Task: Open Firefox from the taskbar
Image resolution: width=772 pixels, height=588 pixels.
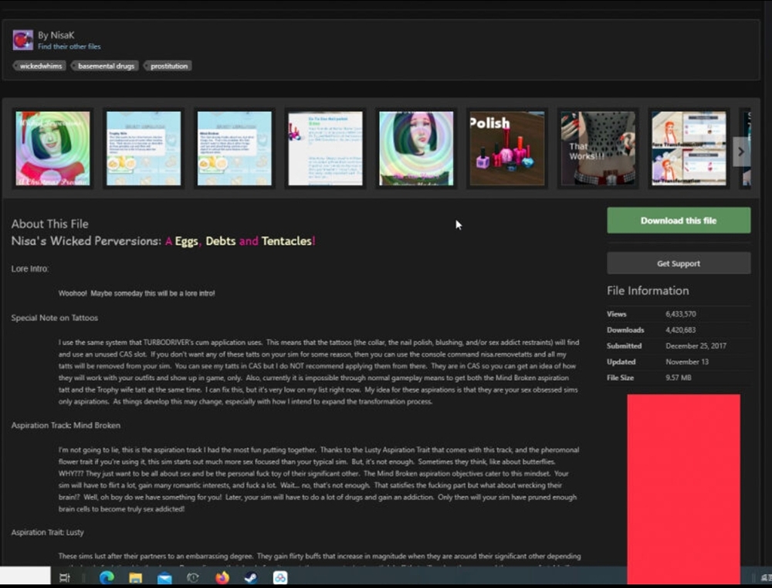Action: pyautogui.click(x=222, y=578)
